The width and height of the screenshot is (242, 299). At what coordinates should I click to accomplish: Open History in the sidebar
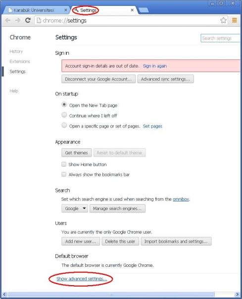[16, 51]
